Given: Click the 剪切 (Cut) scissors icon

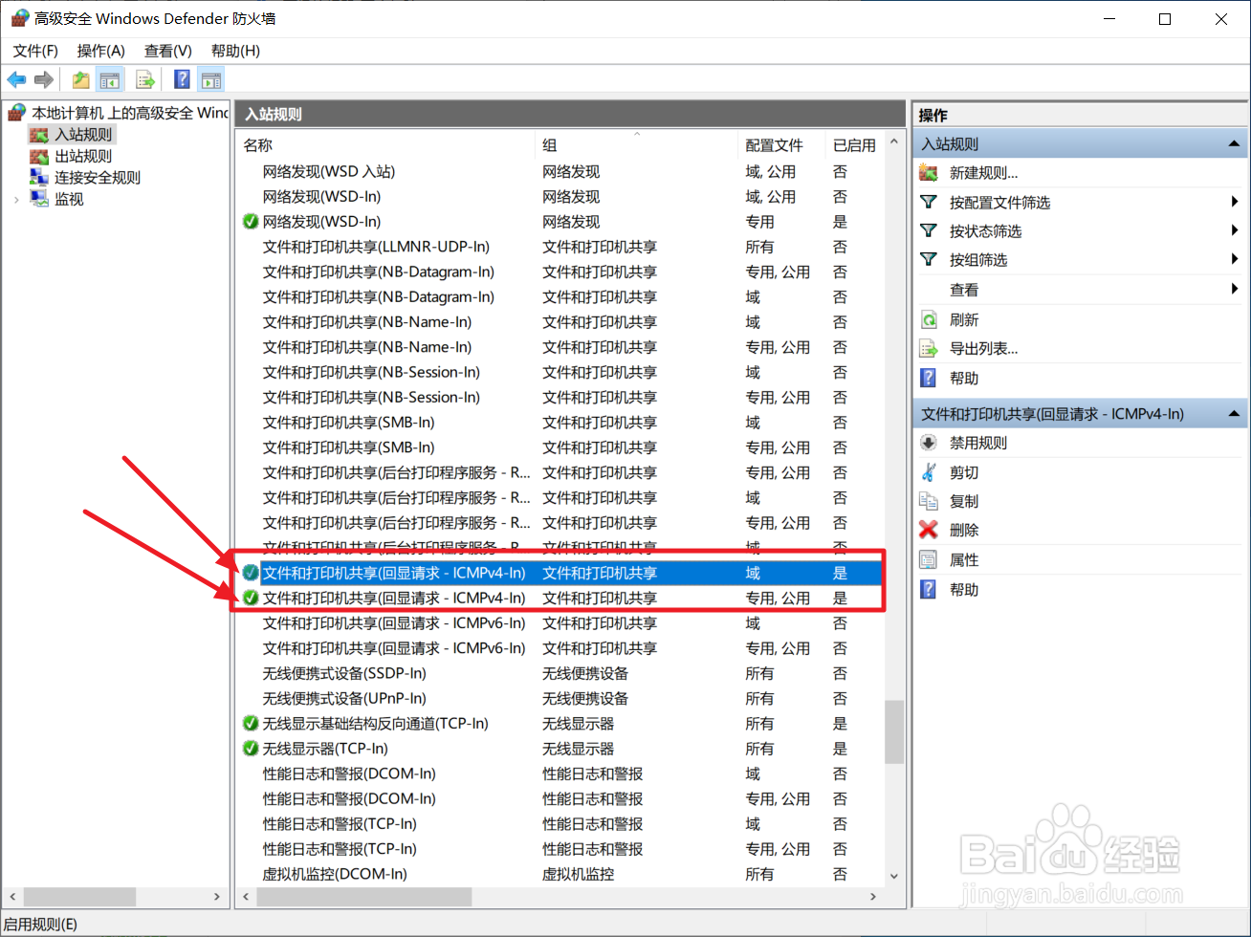Looking at the screenshot, I should (929, 471).
